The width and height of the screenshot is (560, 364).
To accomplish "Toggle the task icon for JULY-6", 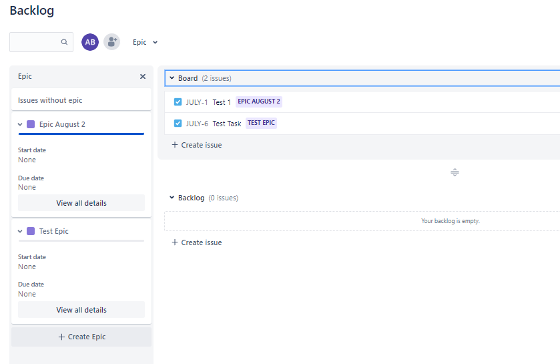I will click(x=178, y=124).
